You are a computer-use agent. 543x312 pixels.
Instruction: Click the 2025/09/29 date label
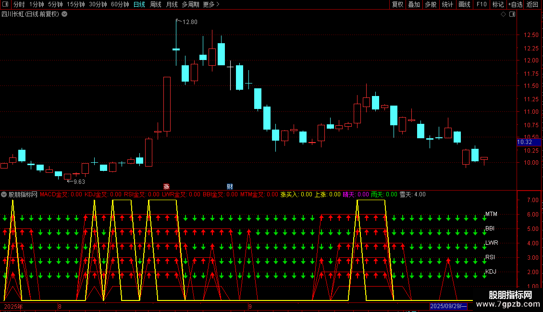[448, 306]
